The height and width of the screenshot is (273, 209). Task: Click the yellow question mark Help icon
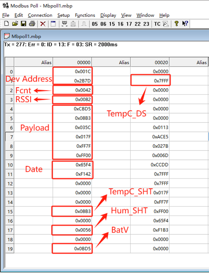point(176,24)
